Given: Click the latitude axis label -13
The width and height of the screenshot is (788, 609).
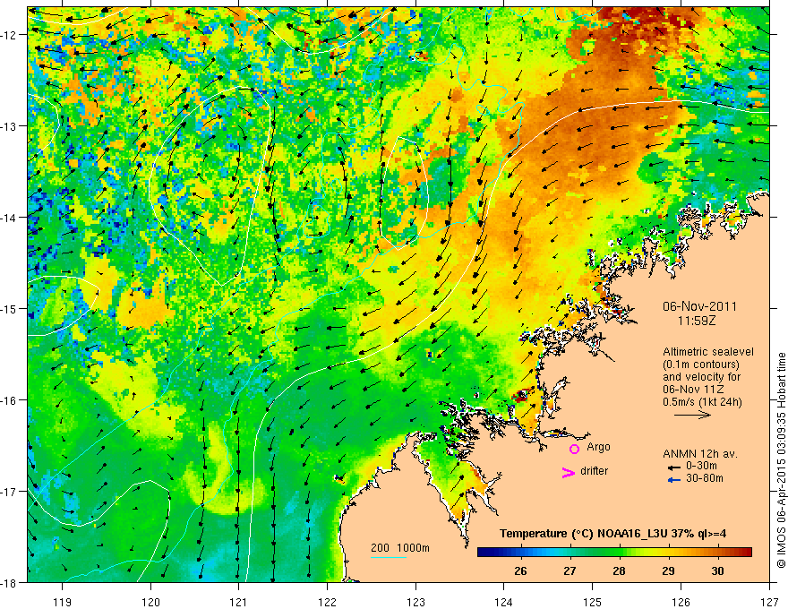Looking at the screenshot, I should pyautogui.click(x=10, y=126).
